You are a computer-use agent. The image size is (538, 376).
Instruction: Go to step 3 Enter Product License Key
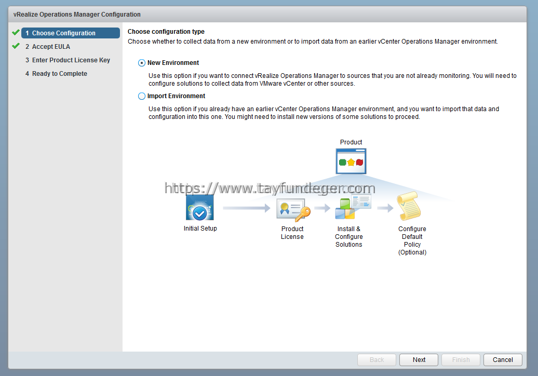point(68,60)
